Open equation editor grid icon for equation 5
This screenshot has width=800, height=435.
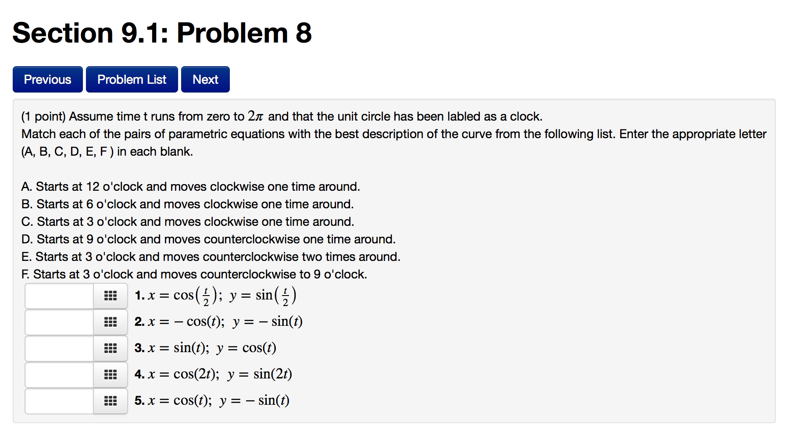tap(111, 401)
